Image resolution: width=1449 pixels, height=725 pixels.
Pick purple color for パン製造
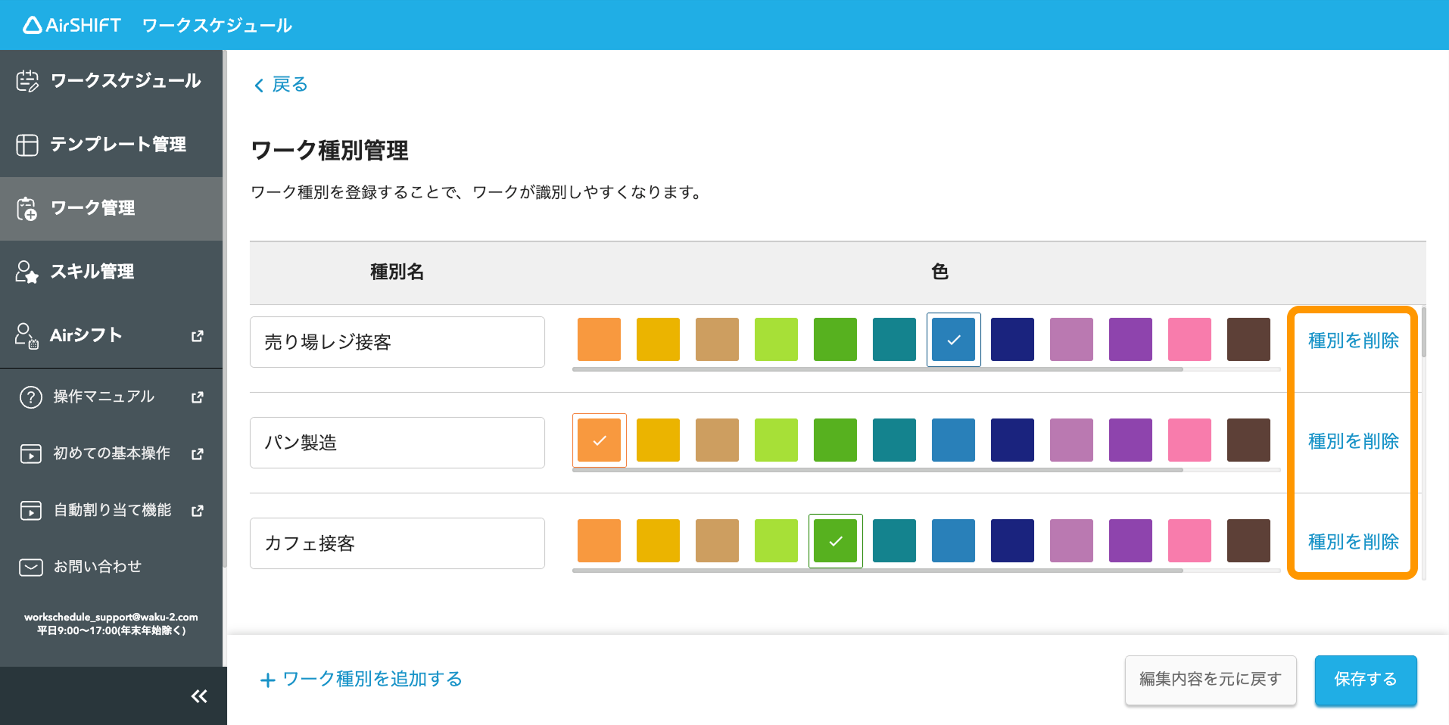(x=1130, y=440)
